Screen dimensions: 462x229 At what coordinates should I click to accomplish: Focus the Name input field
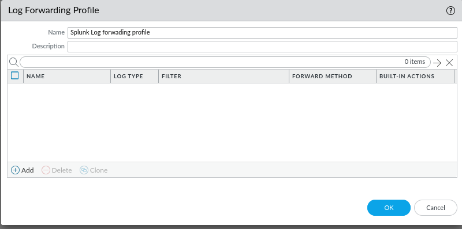pos(262,33)
